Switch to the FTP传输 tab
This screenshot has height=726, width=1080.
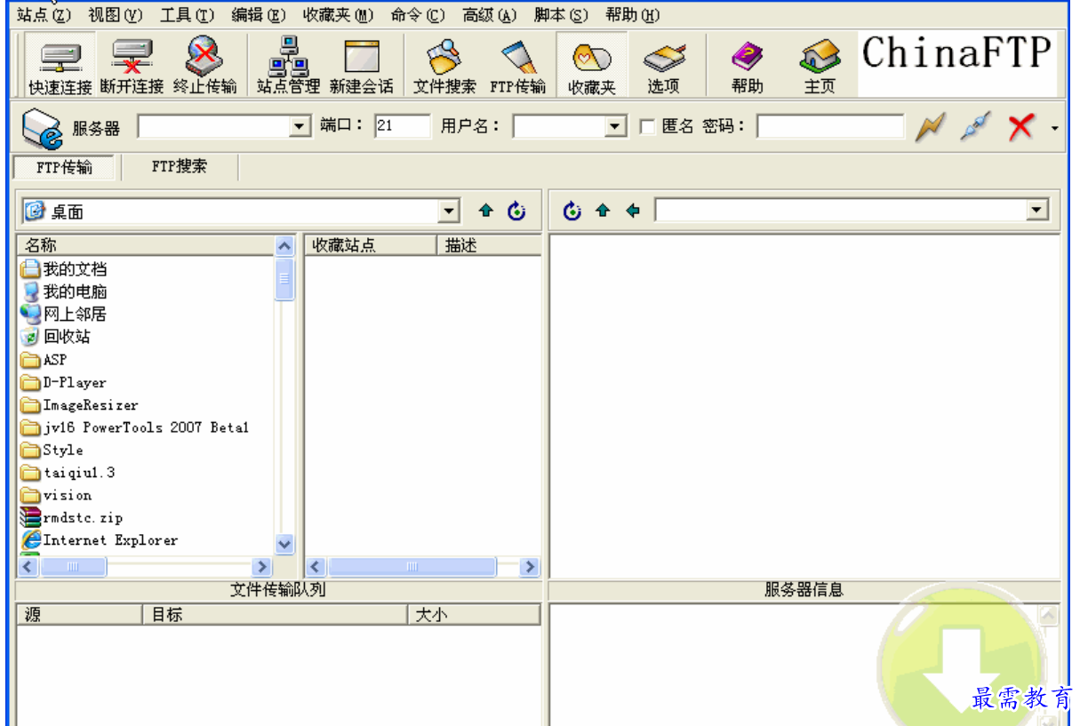pyautogui.click(x=64, y=167)
